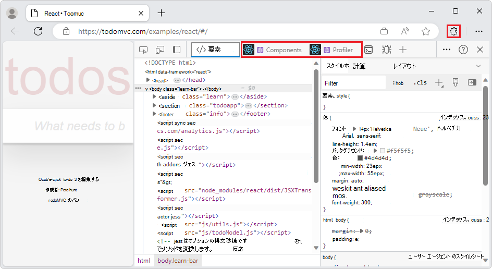Expand the head element triangle
The height and width of the screenshot is (269, 492).
point(148,80)
